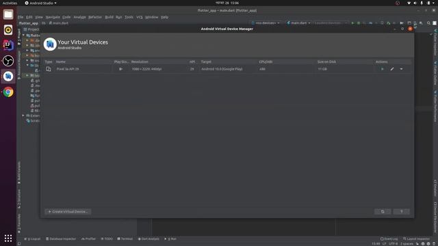Image resolution: width=438 pixels, height=246 pixels.
Task: Open the Flutter Outline side tab
Action: [x=435, y=73]
